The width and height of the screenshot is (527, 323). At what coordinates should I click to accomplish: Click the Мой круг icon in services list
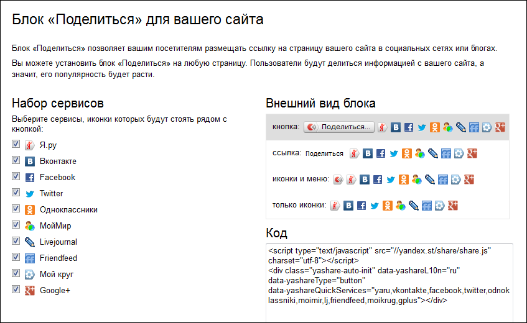(x=30, y=275)
